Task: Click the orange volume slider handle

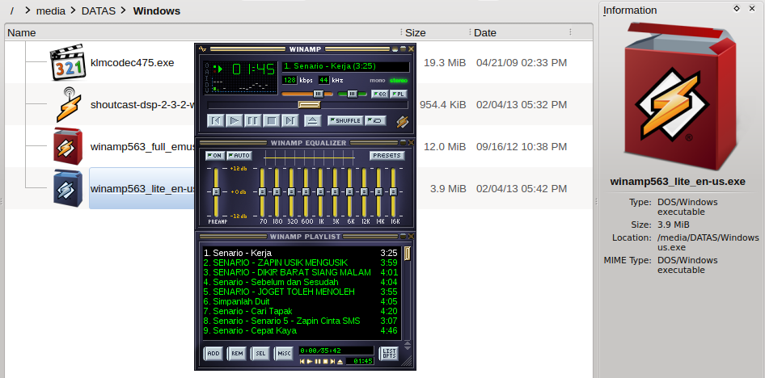Action: coord(318,94)
